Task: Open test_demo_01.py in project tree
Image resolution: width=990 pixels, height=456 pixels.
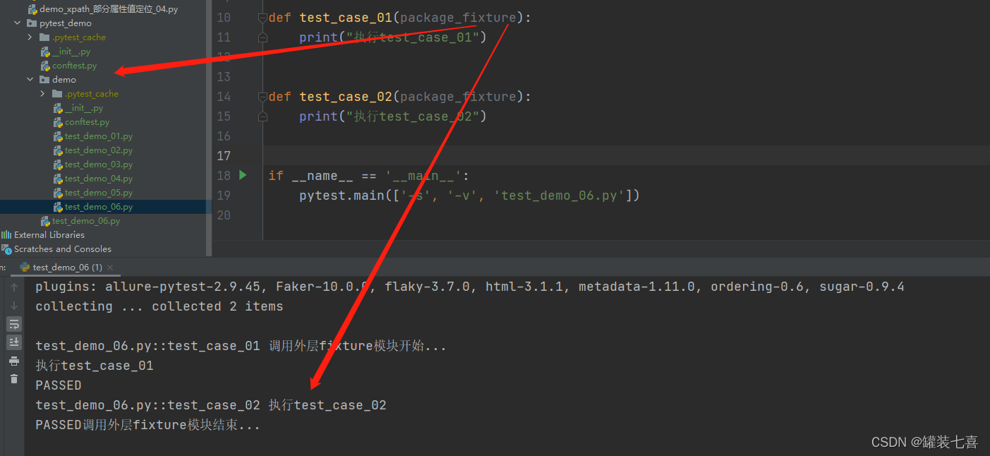Action: (92, 136)
